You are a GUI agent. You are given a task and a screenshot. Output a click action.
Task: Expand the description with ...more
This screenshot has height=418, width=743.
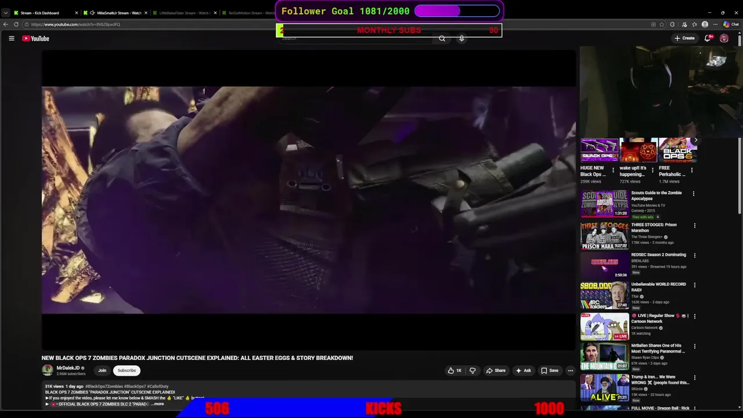[157, 404]
